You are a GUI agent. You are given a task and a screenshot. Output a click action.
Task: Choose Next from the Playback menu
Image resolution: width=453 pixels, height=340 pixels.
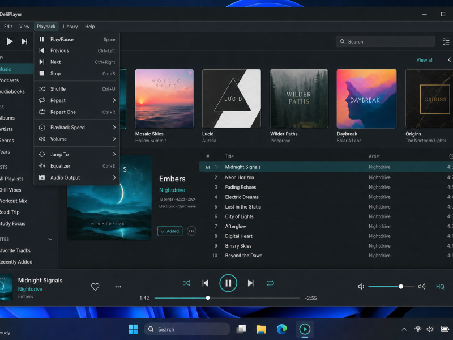click(x=77, y=62)
